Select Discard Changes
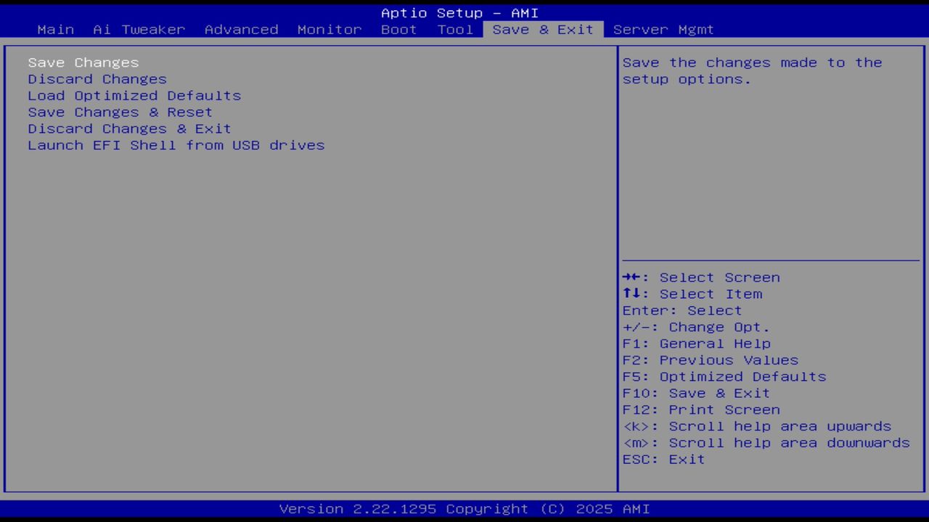This screenshot has width=929, height=522. (x=97, y=79)
